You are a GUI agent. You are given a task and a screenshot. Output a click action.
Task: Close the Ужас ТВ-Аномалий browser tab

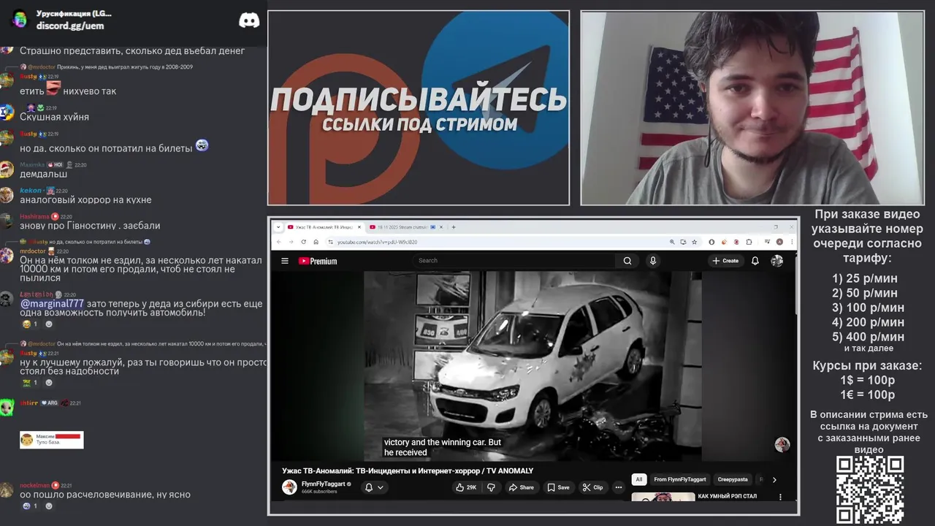359,227
